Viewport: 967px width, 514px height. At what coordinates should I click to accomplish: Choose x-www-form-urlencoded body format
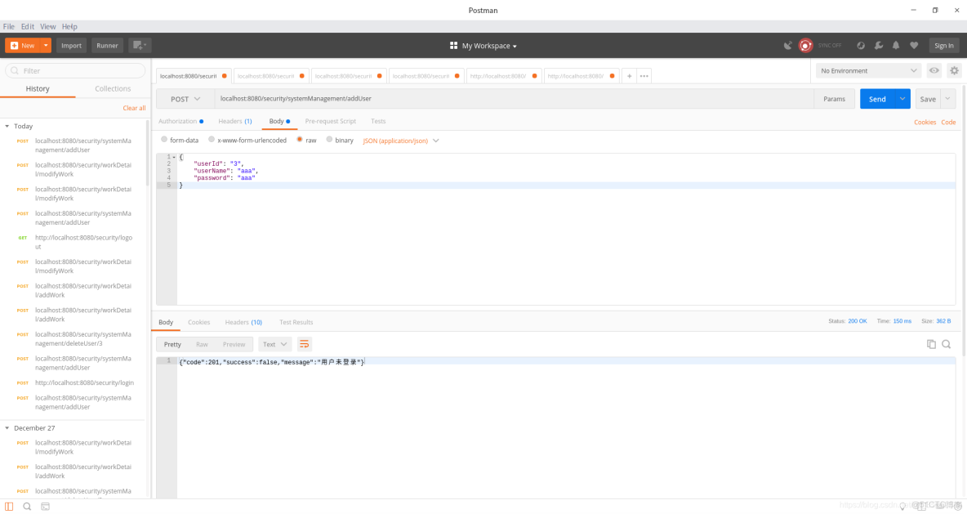click(x=212, y=139)
